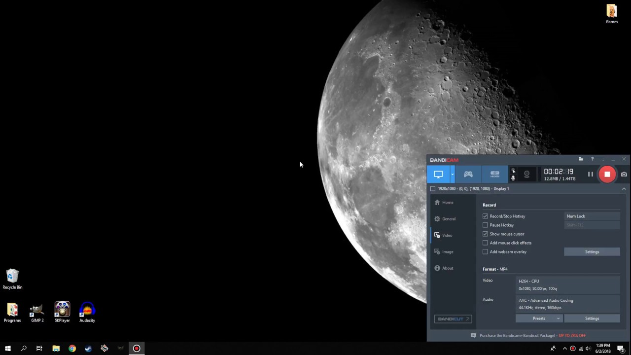Collapse Bandicam panel with chevron arrow
The width and height of the screenshot is (631, 355).
coord(624,189)
